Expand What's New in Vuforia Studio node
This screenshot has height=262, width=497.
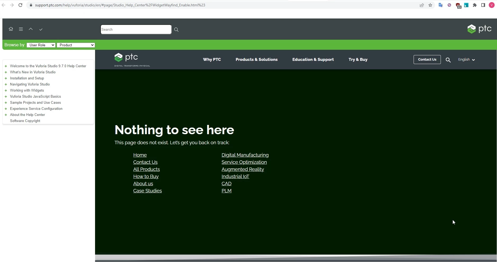point(6,72)
